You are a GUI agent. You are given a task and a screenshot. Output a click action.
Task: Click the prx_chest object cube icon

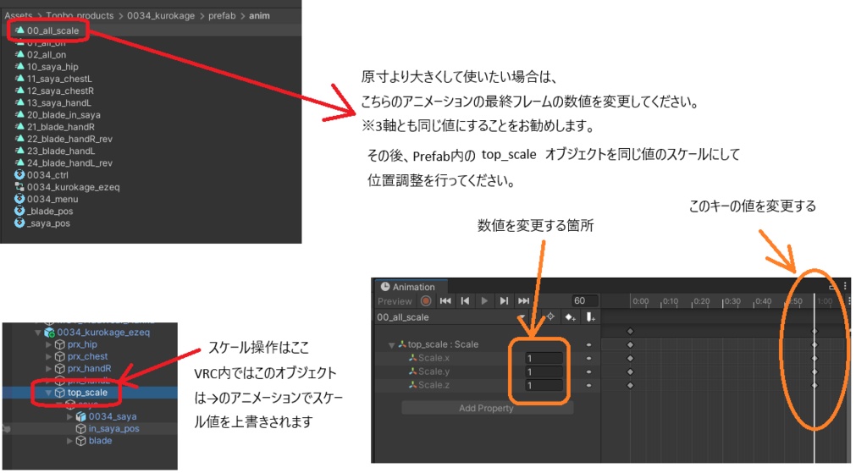(x=60, y=356)
